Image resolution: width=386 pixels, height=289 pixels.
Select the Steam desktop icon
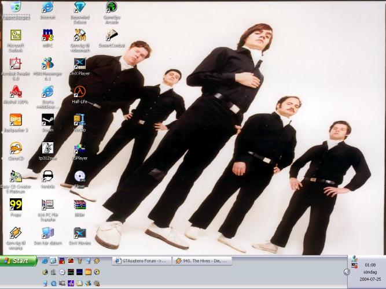[x=47, y=120]
